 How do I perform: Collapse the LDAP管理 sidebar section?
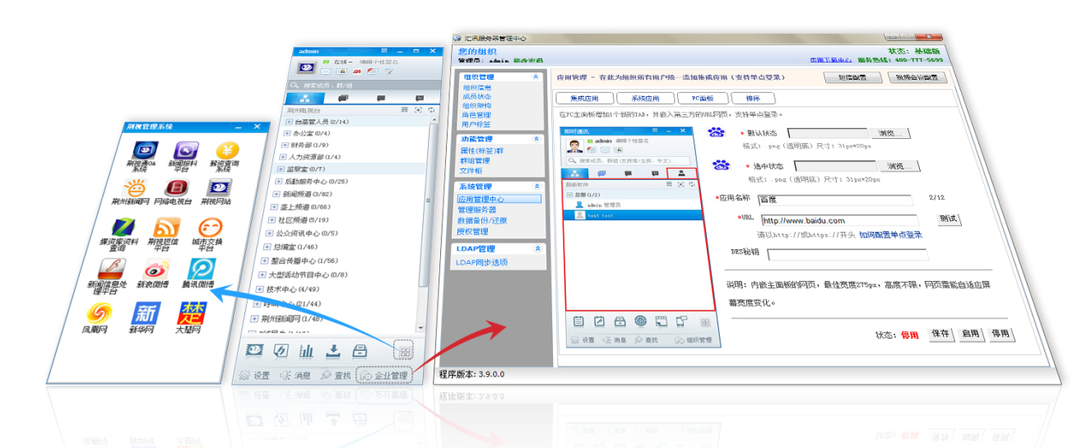point(536,248)
